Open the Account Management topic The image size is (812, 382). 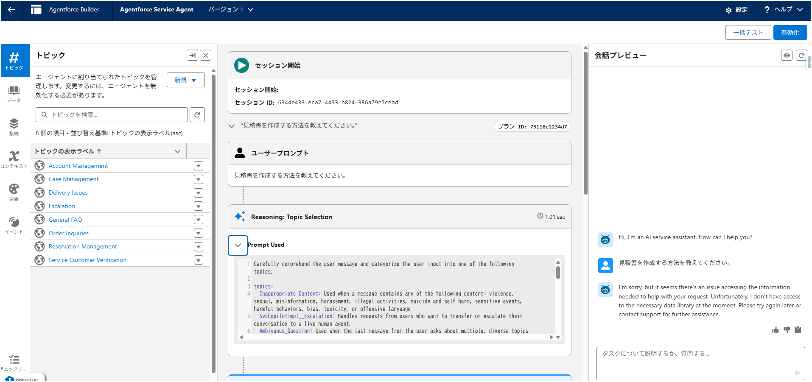[78, 166]
